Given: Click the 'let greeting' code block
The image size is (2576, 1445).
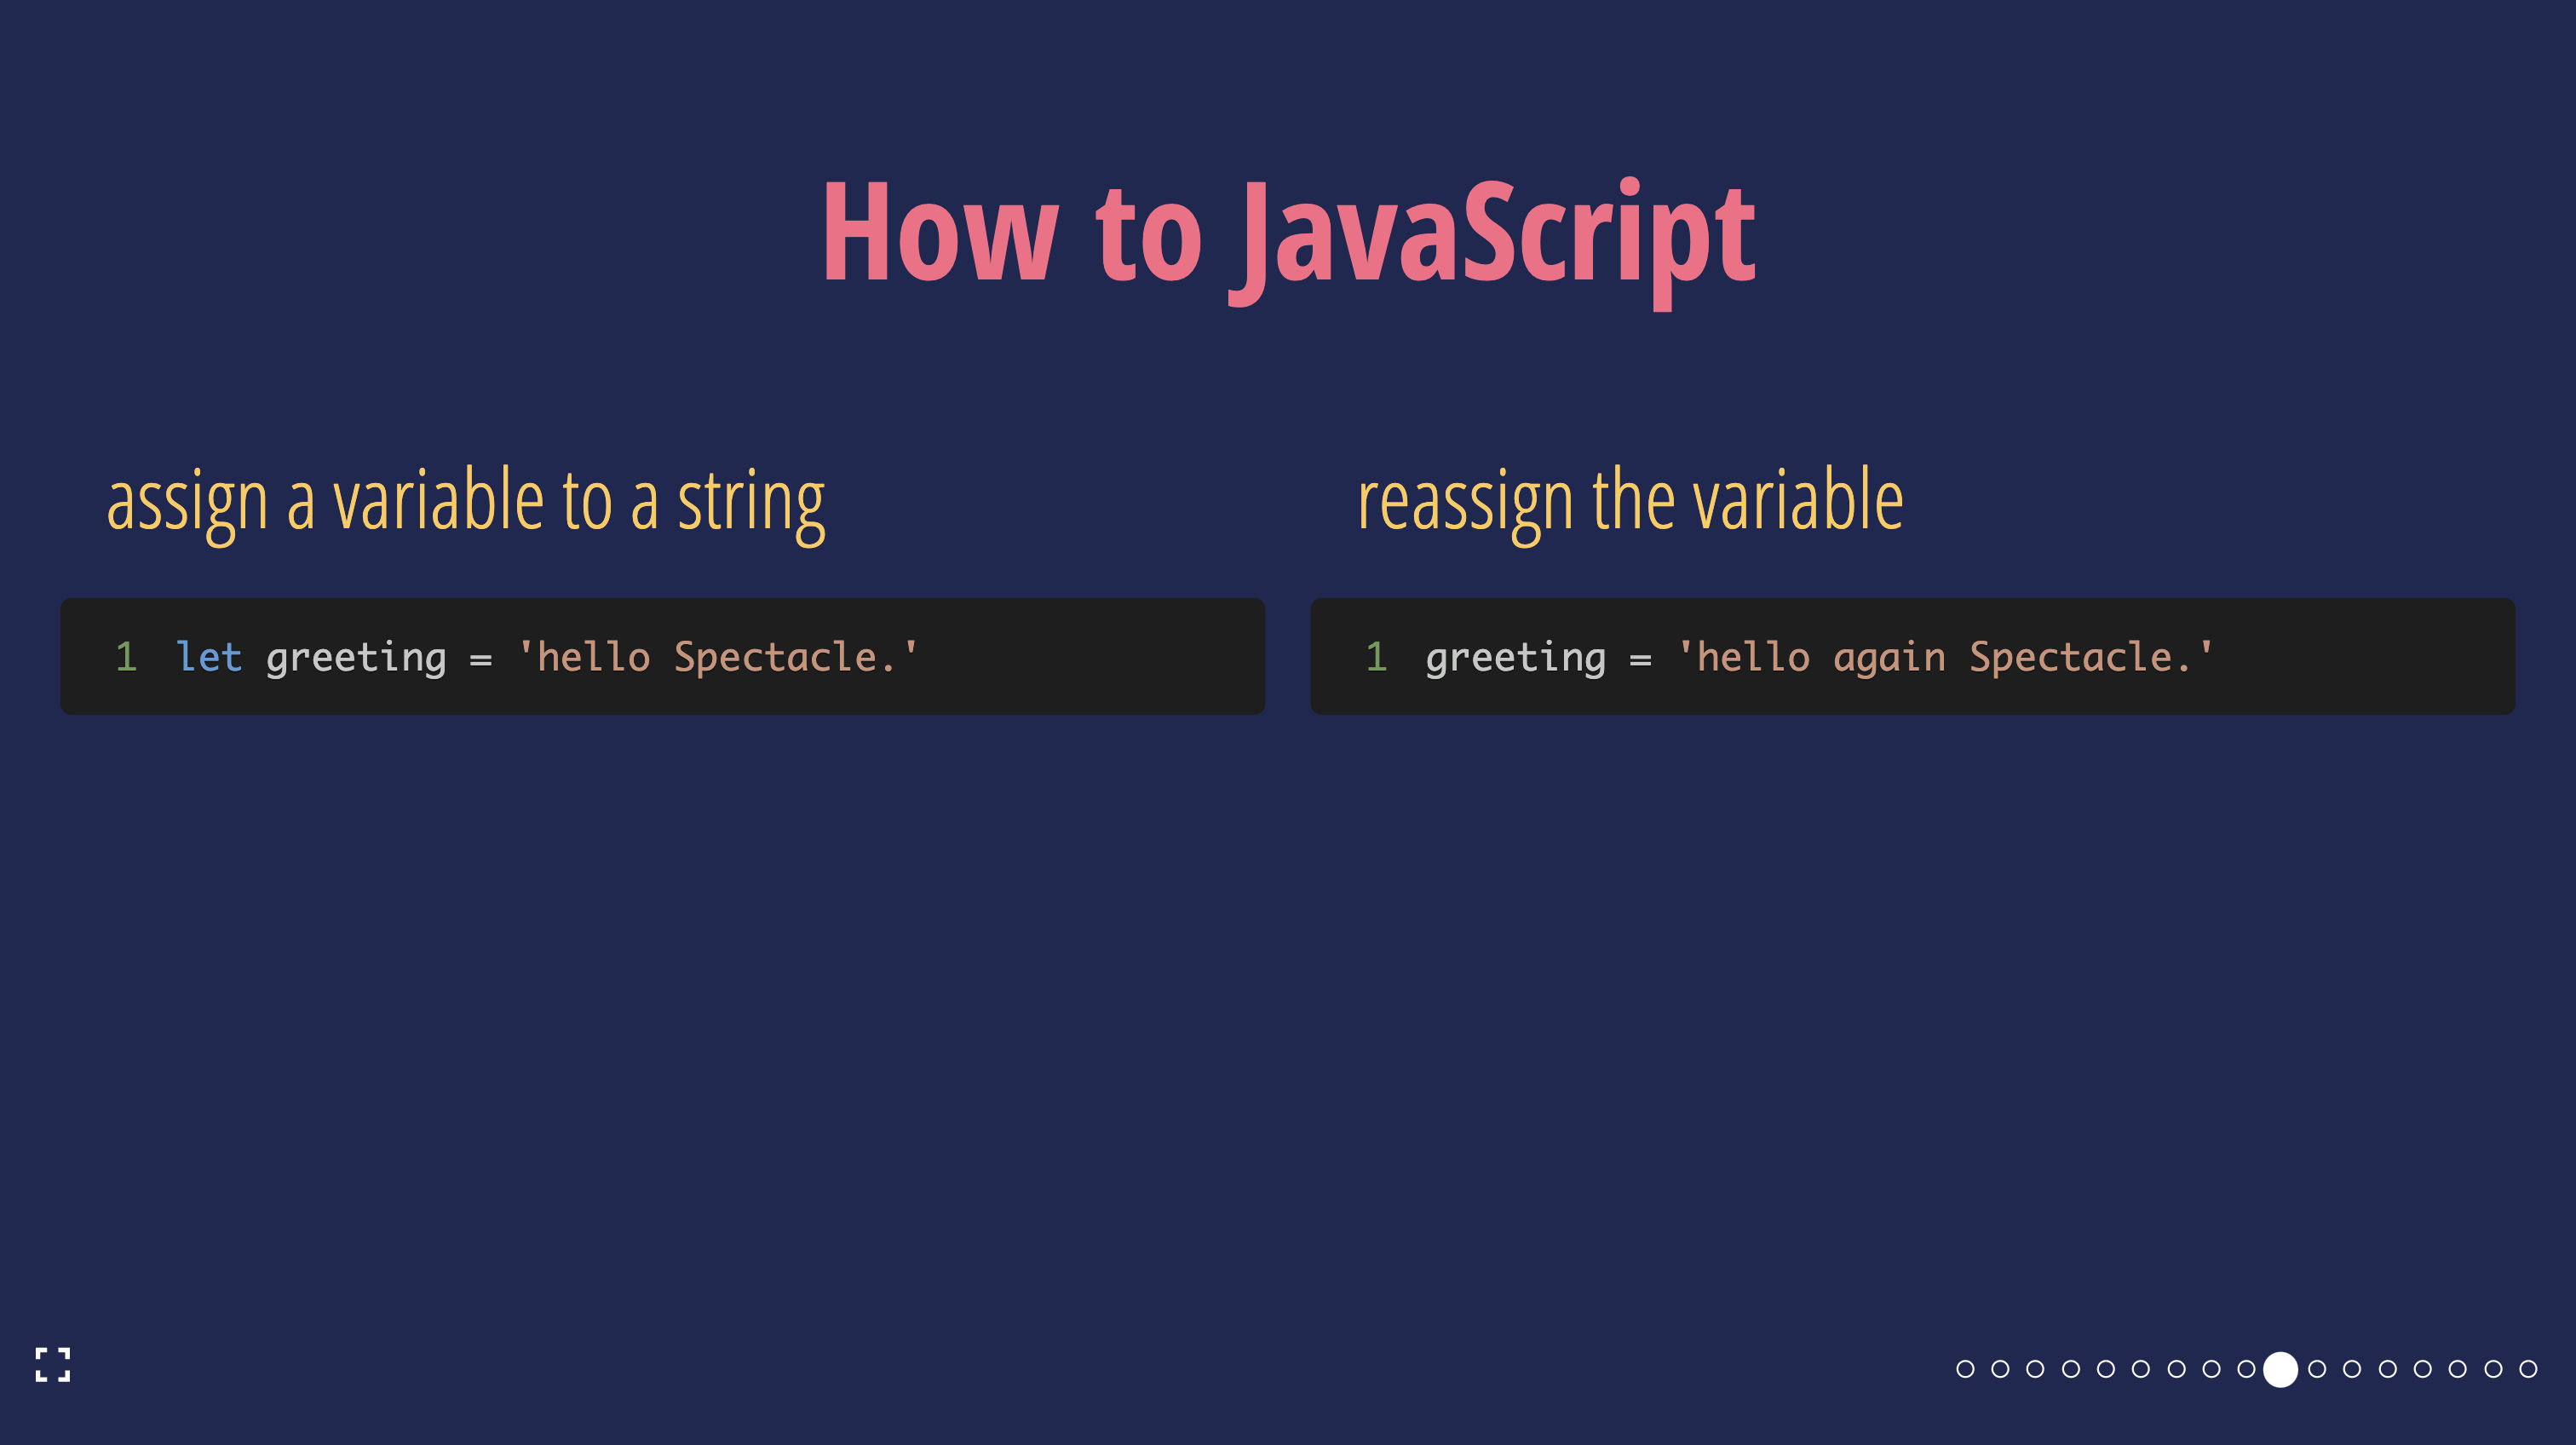Looking at the screenshot, I should point(662,657).
